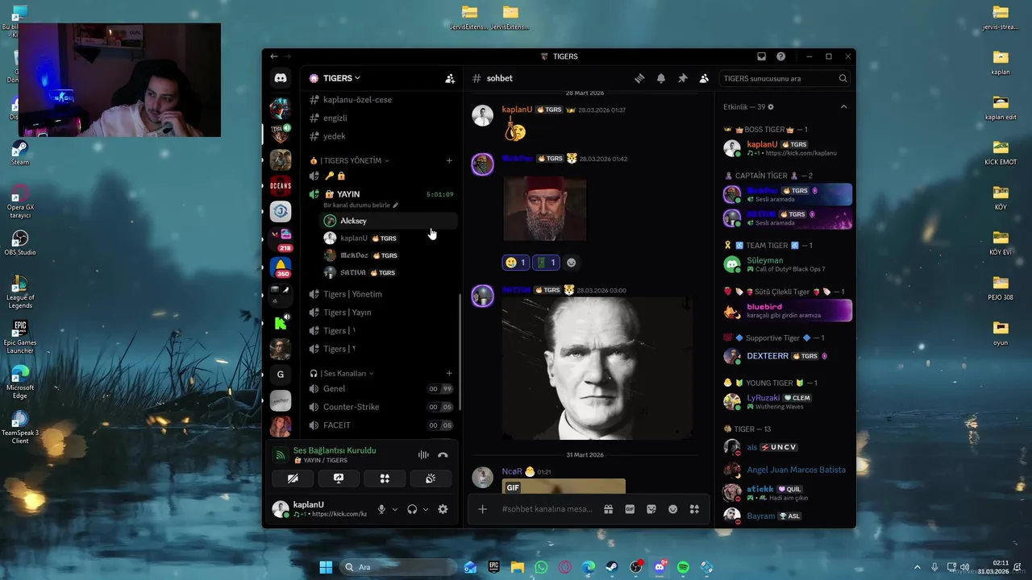Open kaplanU profile in member list
This screenshot has height=580, width=1032.
click(x=787, y=148)
